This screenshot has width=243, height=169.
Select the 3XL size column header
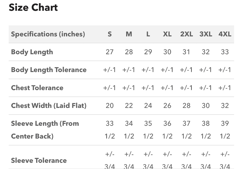pos(206,34)
